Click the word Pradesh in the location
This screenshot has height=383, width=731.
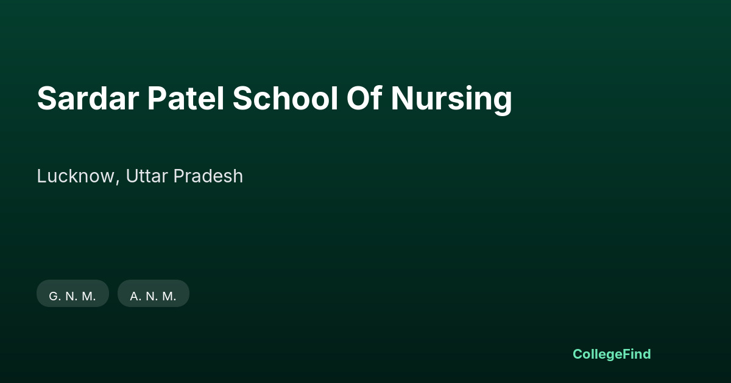[x=208, y=176]
